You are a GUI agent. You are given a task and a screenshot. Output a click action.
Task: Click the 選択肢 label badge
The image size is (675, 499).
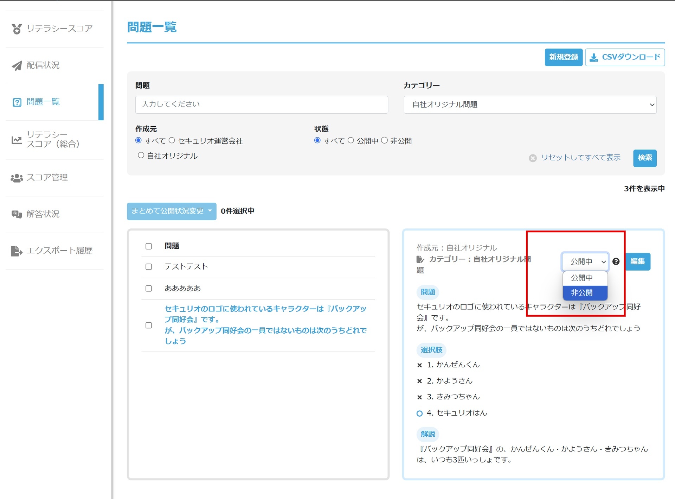point(431,350)
